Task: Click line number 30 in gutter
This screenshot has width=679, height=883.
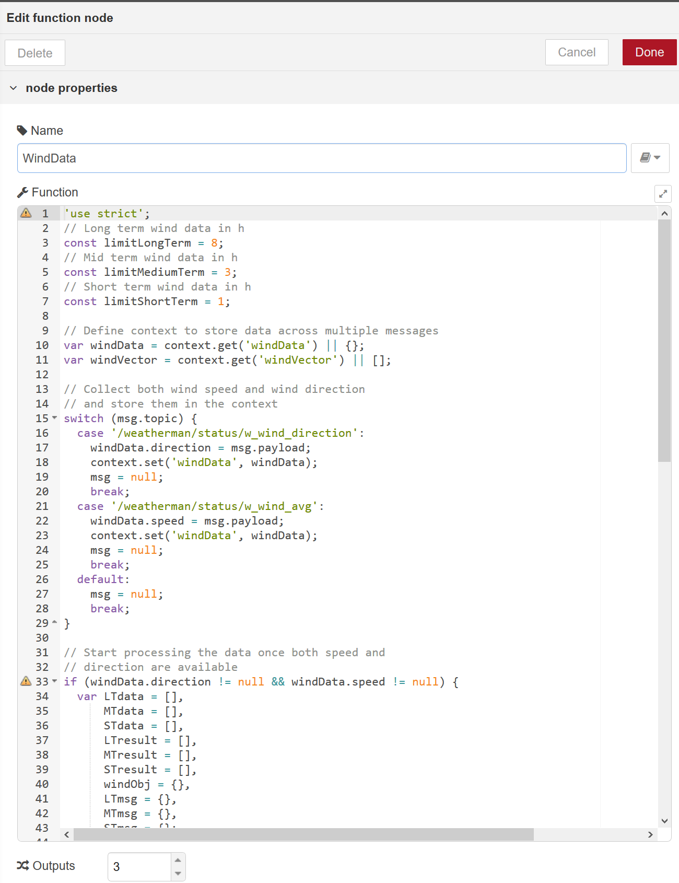Action: (42, 638)
